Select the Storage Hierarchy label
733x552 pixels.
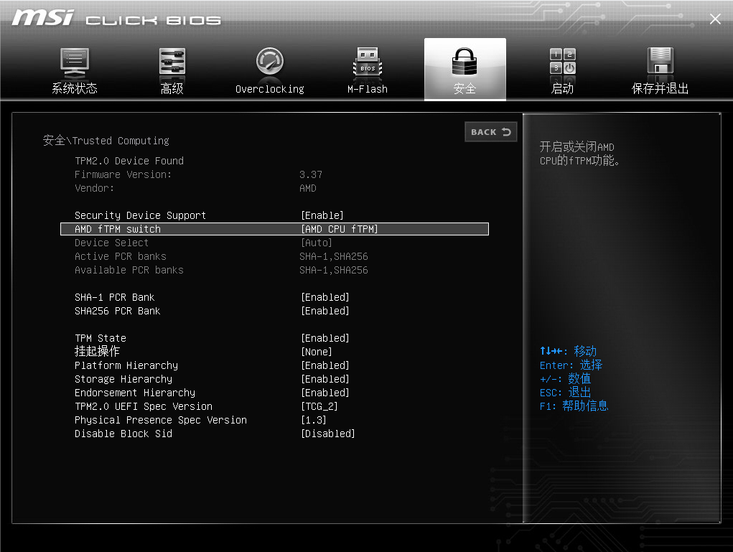(123, 379)
